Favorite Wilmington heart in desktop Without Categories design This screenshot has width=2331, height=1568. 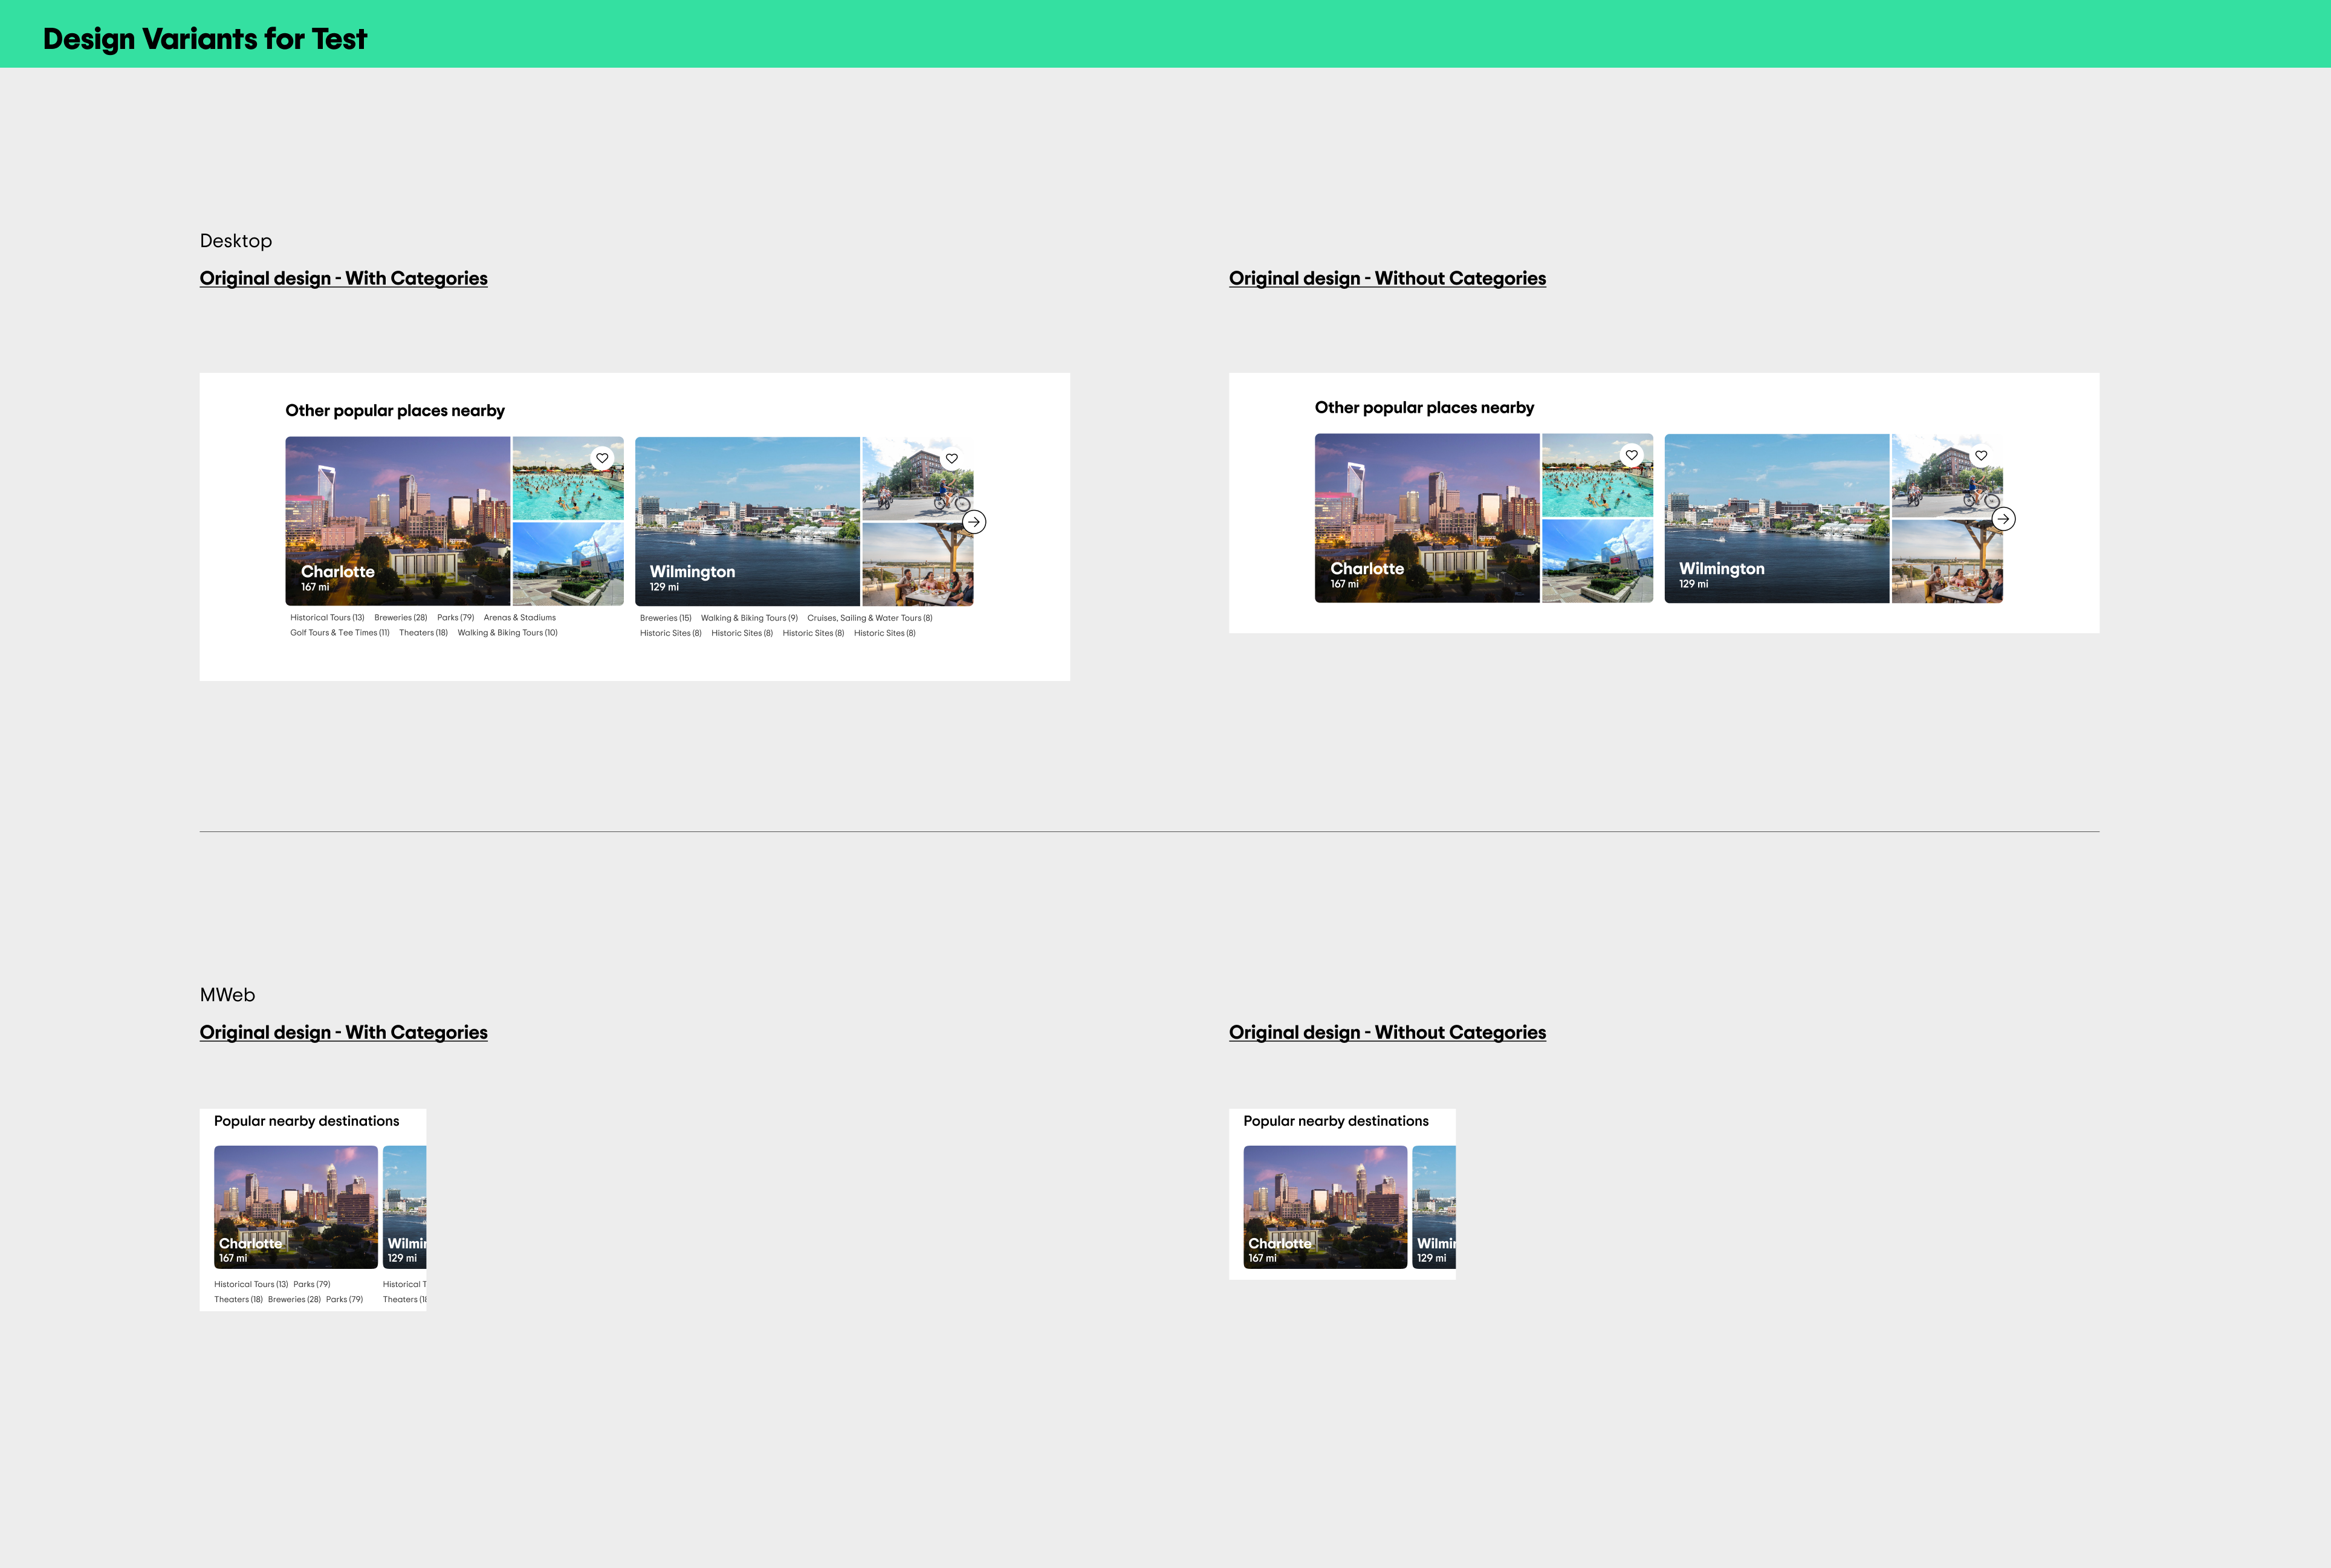1981,455
